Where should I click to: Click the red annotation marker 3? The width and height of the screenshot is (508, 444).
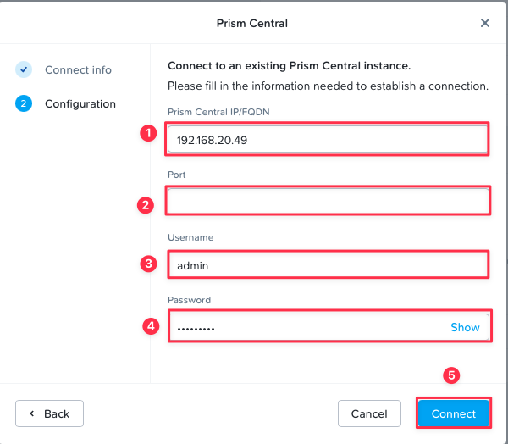pos(148,264)
